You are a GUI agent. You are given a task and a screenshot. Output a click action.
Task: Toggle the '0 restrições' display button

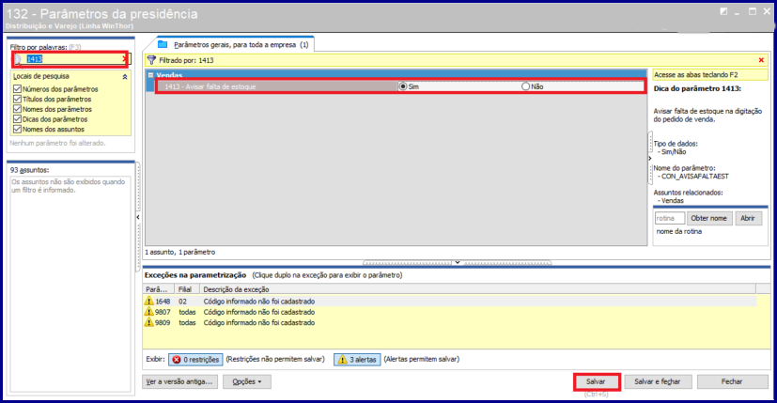[x=195, y=360]
